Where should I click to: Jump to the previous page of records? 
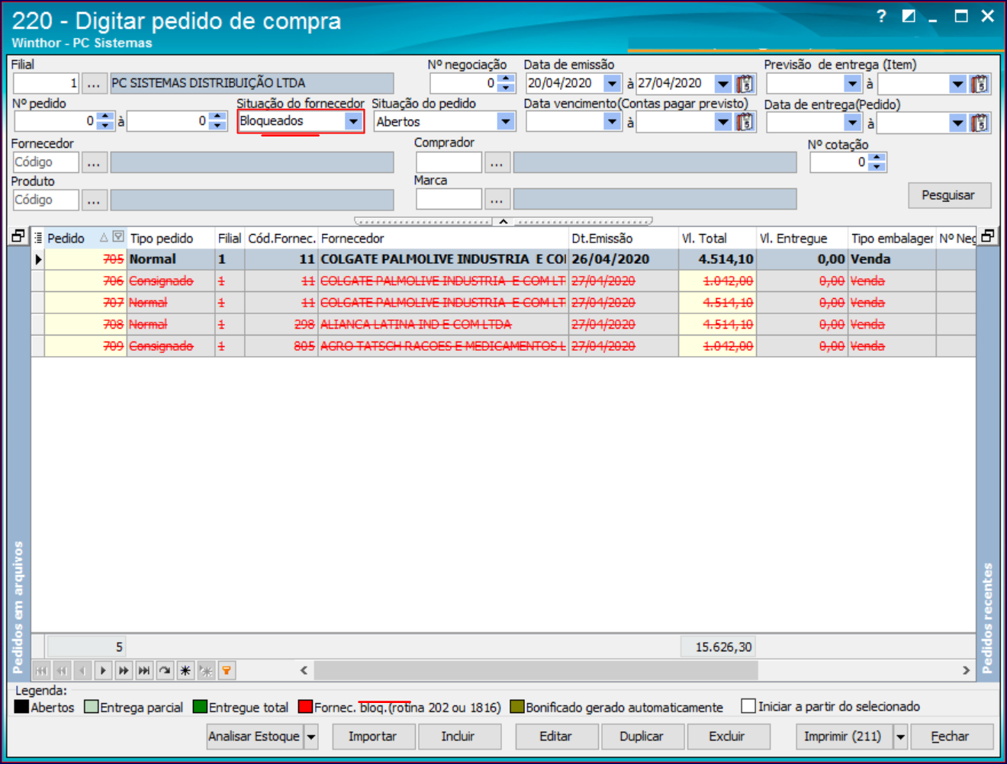click(62, 671)
